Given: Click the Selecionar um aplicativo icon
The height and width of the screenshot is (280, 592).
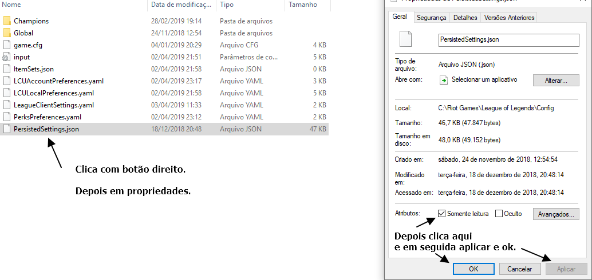Looking at the screenshot, I should click(x=444, y=80).
